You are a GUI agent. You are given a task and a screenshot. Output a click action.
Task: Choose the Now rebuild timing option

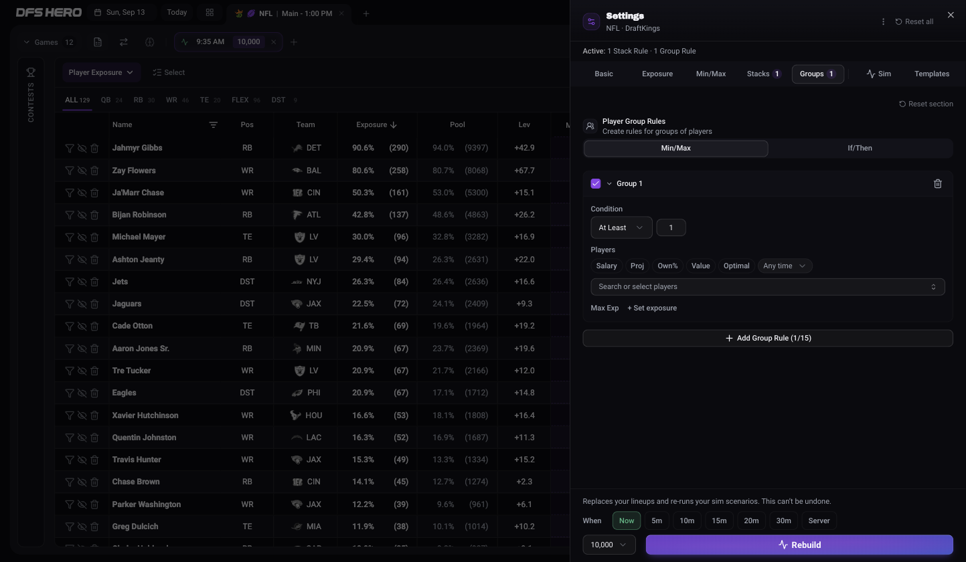tap(627, 521)
